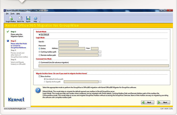This screenshot has width=177, height=115.
Task: Browse for Remote mailbox path
Action: coord(100,55)
